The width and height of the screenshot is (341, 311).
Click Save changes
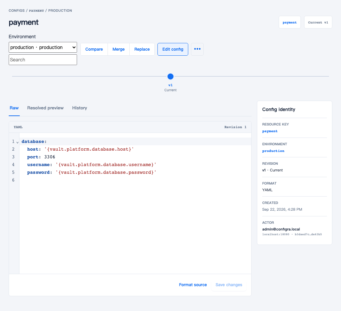[229, 285]
